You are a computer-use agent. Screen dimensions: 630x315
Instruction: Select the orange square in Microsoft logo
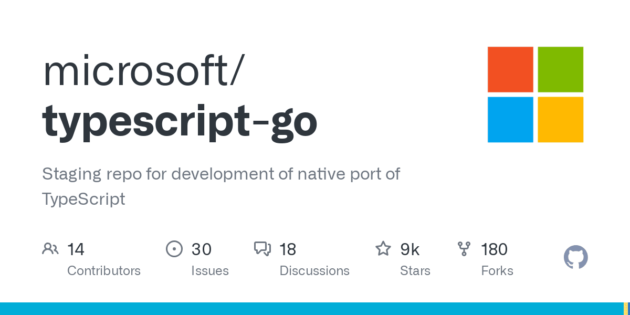pos(510,69)
